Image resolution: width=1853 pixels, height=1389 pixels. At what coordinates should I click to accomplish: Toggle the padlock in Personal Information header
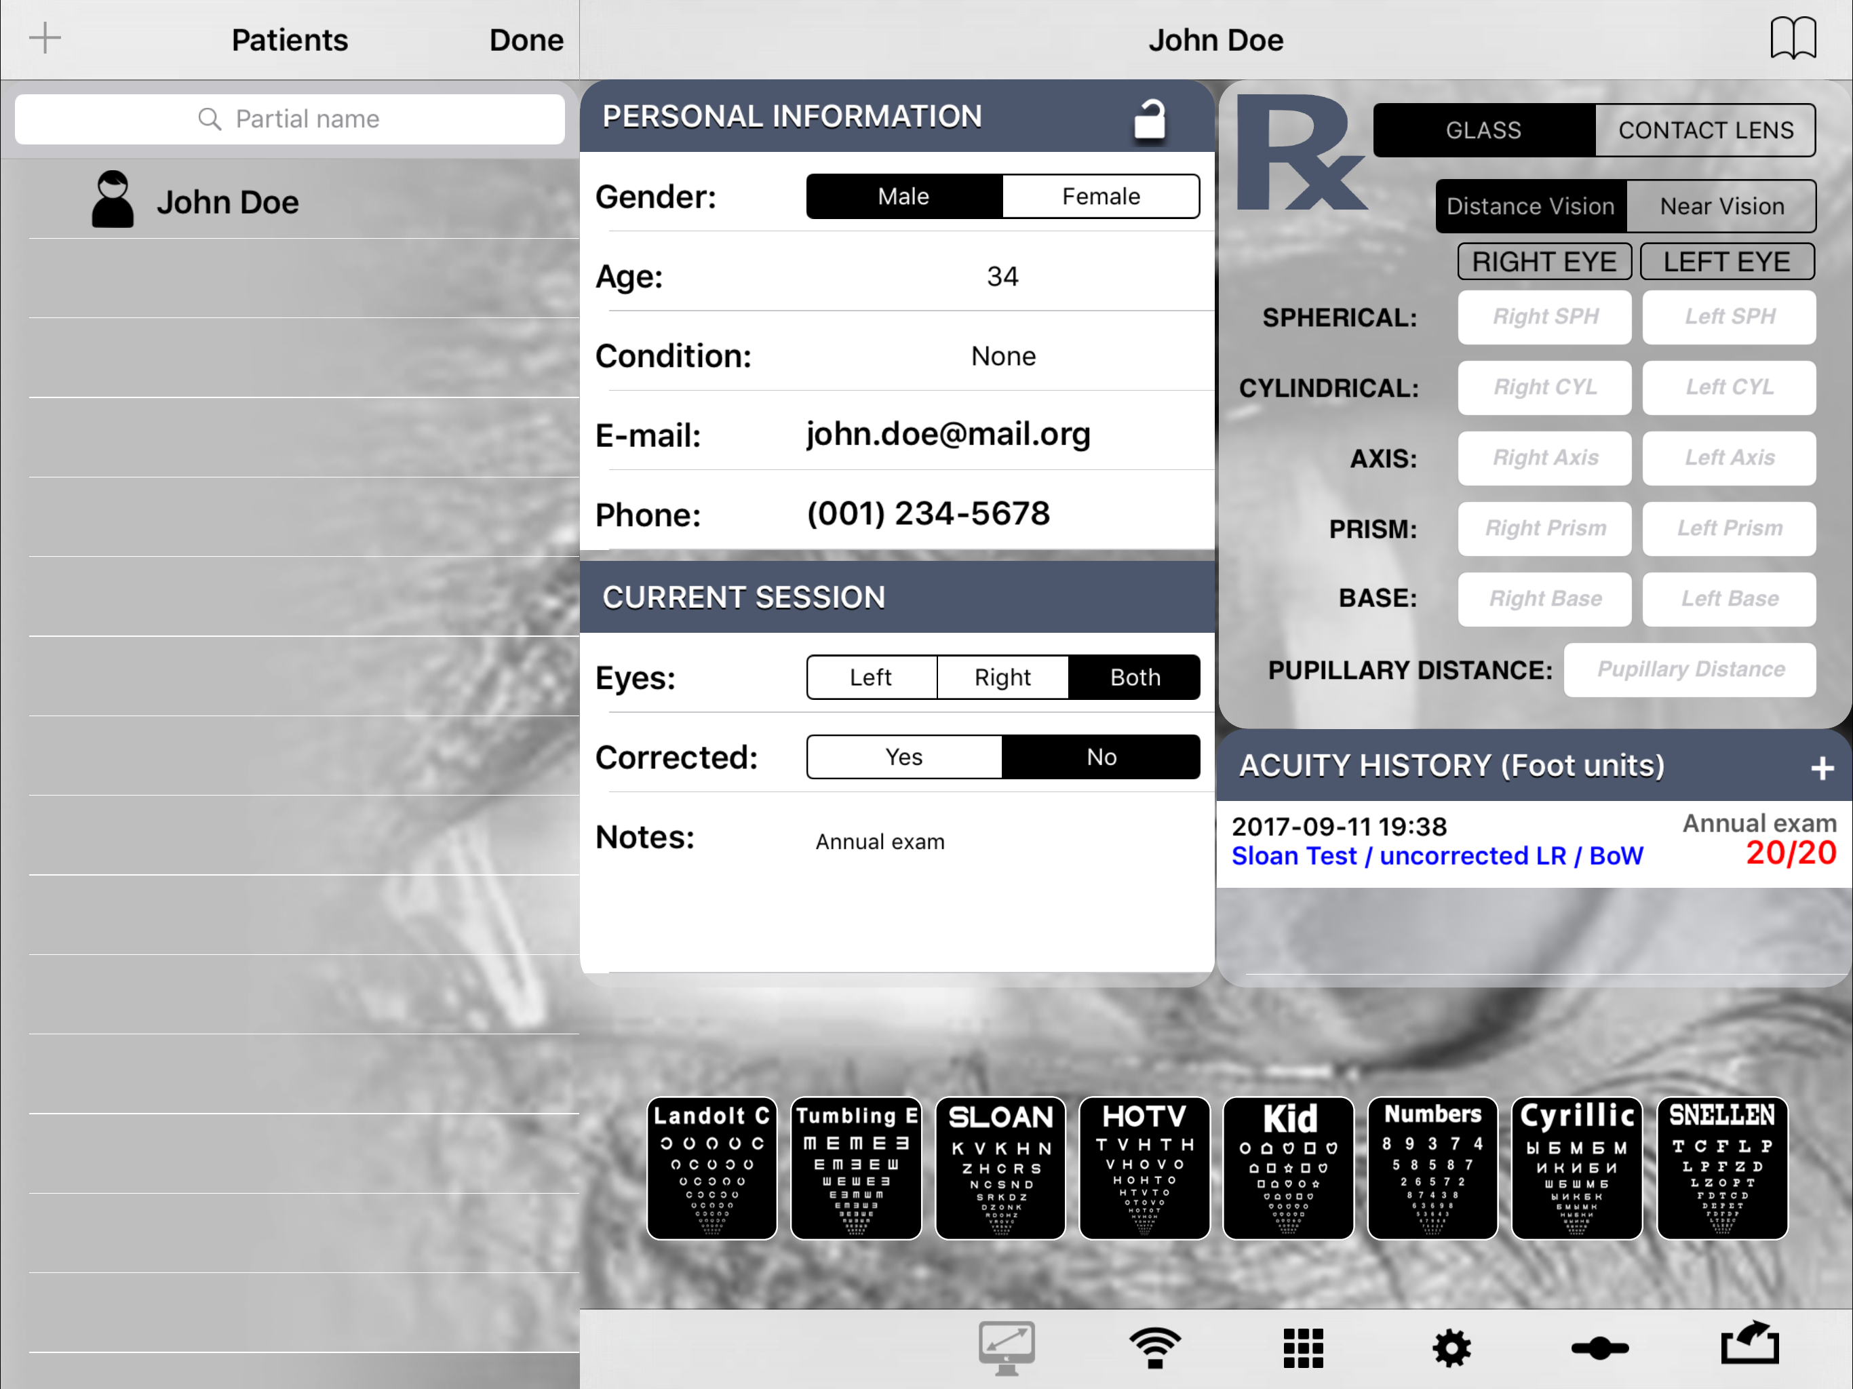pos(1150,119)
